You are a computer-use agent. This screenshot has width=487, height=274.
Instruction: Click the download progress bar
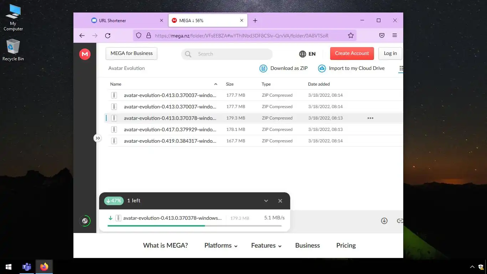click(x=194, y=226)
